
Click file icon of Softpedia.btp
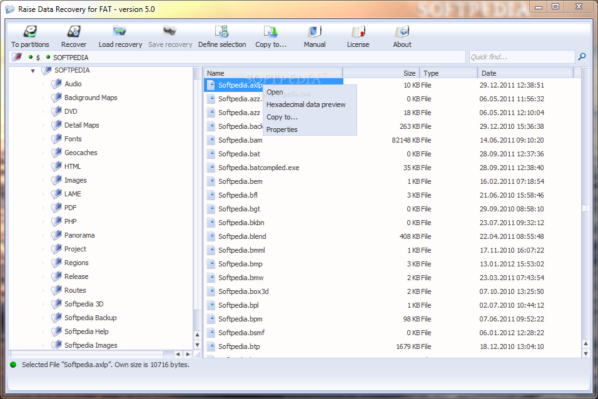pyautogui.click(x=211, y=346)
